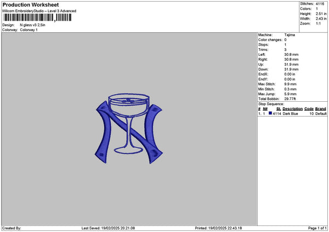Click the EndY value 0.00 in

tap(290, 79)
